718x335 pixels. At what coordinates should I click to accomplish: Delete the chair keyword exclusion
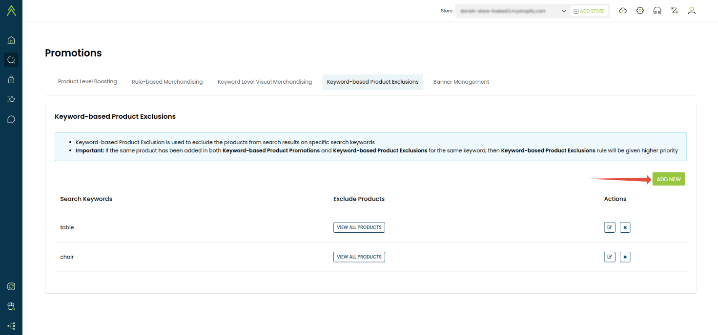tap(625, 257)
